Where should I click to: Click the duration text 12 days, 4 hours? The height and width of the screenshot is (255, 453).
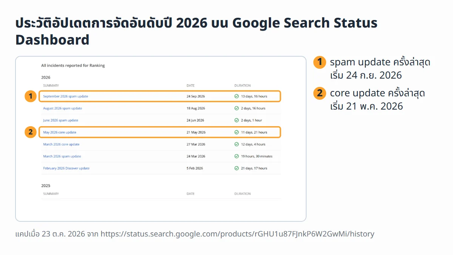pyautogui.click(x=253, y=144)
